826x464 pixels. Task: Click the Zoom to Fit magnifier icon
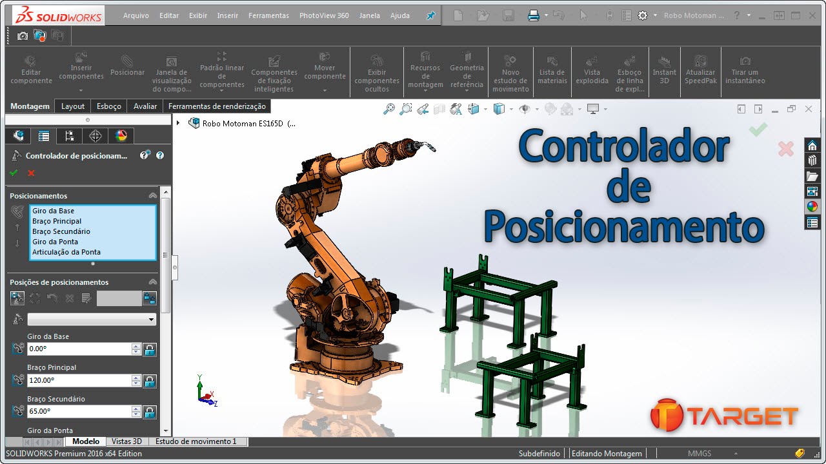coord(388,109)
